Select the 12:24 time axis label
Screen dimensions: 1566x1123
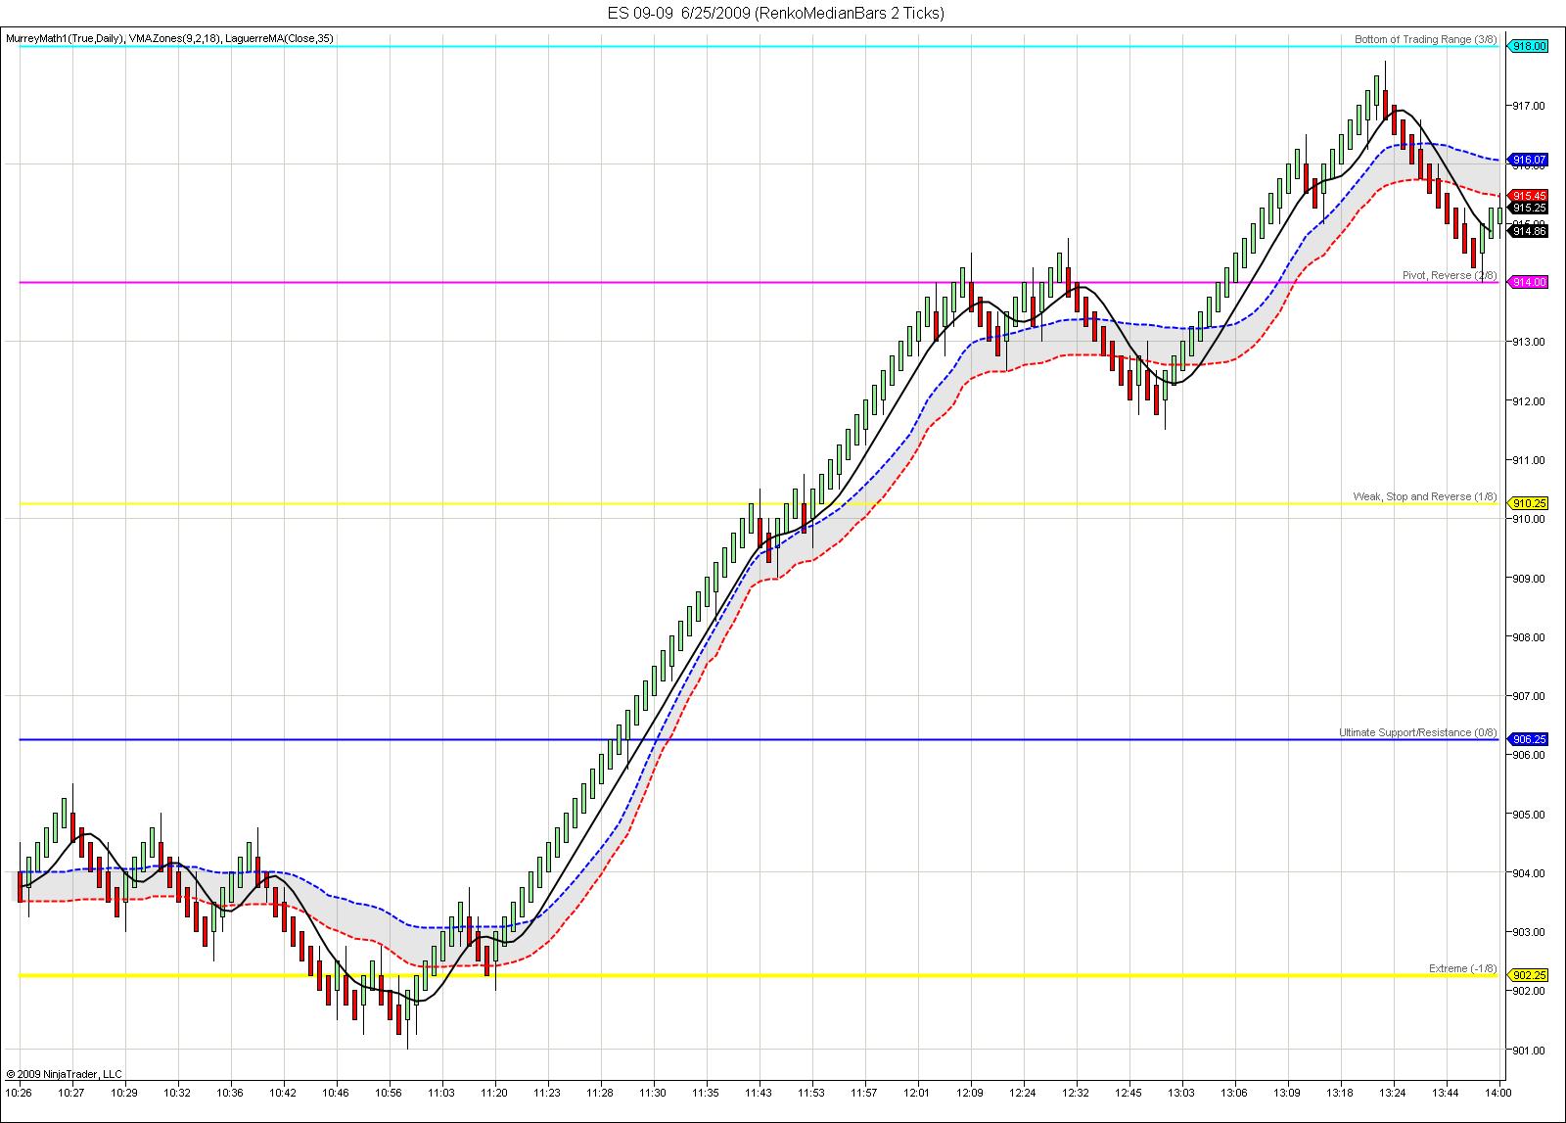click(1023, 1093)
